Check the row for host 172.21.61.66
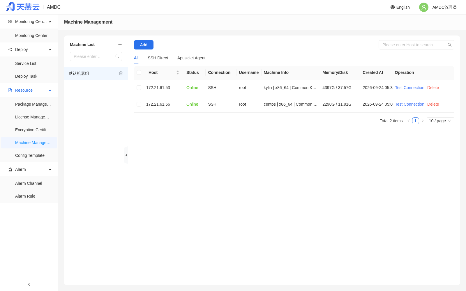The width and height of the screenshot is (466, 291). pyautogui.click(x=139, y=104)
